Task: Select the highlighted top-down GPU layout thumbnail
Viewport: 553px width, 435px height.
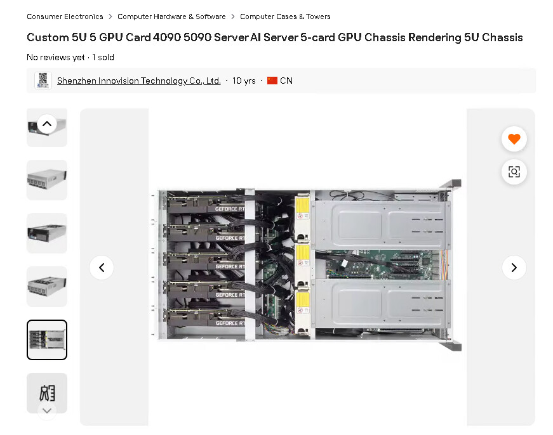Action: tap(47, 340)
